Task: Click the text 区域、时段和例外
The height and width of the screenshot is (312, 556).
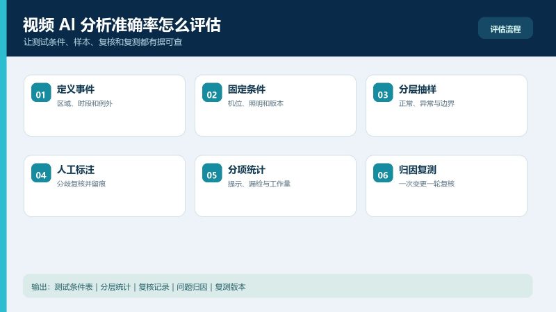Action: 85,103
